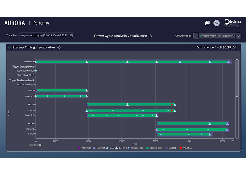Viewport: 246px width, 175px height.
Task: Open the Occurrence 1 - 8:30:25.104 dropdown
Action: tap(217, 36)
